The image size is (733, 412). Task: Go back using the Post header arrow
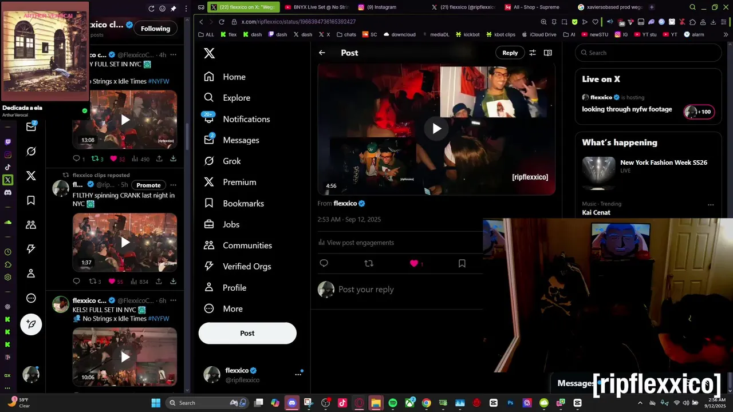pyautogui.click(x=322, y=53)
